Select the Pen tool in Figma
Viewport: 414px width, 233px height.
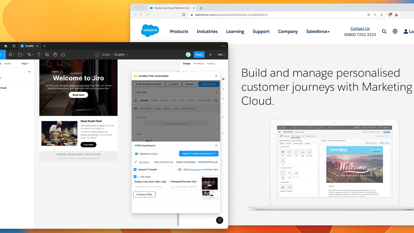click(x=30, y=55)
